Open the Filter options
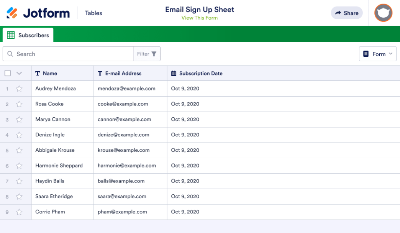The height and width of the screenshot is (233, 400). pos(147,54)
